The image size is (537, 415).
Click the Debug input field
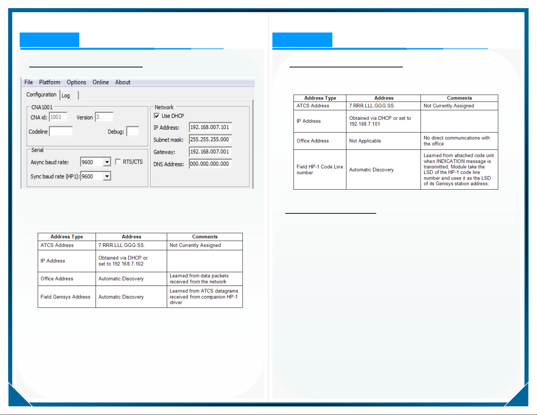pyautogui.click(x=133, y=131)
